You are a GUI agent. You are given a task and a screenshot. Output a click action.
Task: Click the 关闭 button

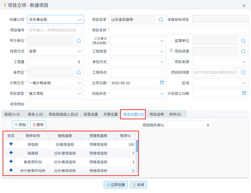138,185
